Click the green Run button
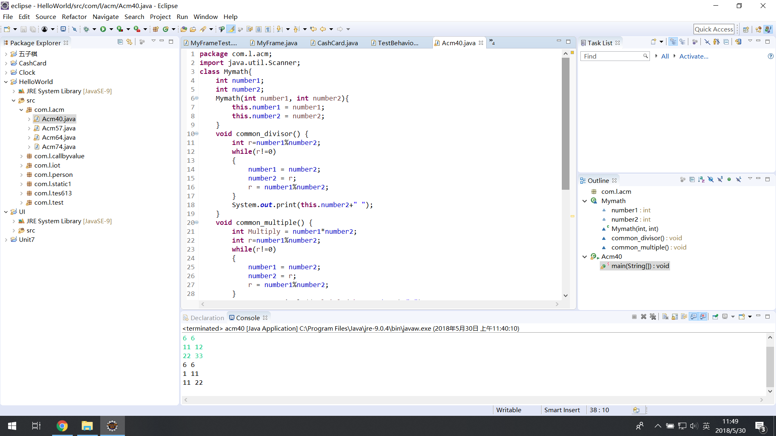This screenshot has height=436, width=776. pyautogui.click(x=103, y=29)
